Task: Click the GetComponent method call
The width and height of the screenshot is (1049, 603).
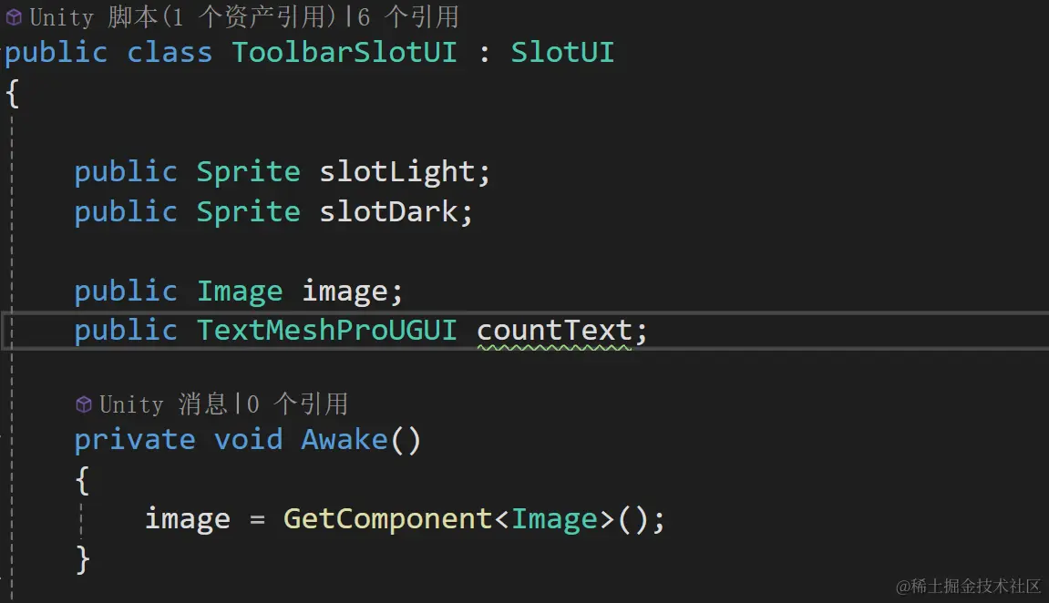Action: [387, 519]
